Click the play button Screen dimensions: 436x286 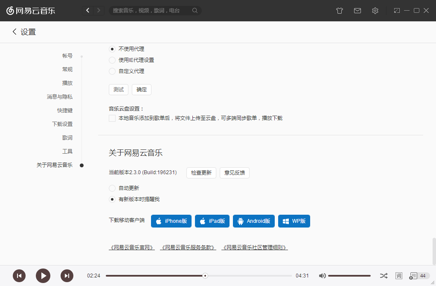43,276
